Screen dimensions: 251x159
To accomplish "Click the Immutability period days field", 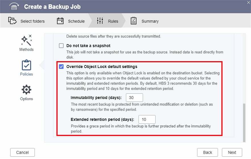I will point(134,98).
